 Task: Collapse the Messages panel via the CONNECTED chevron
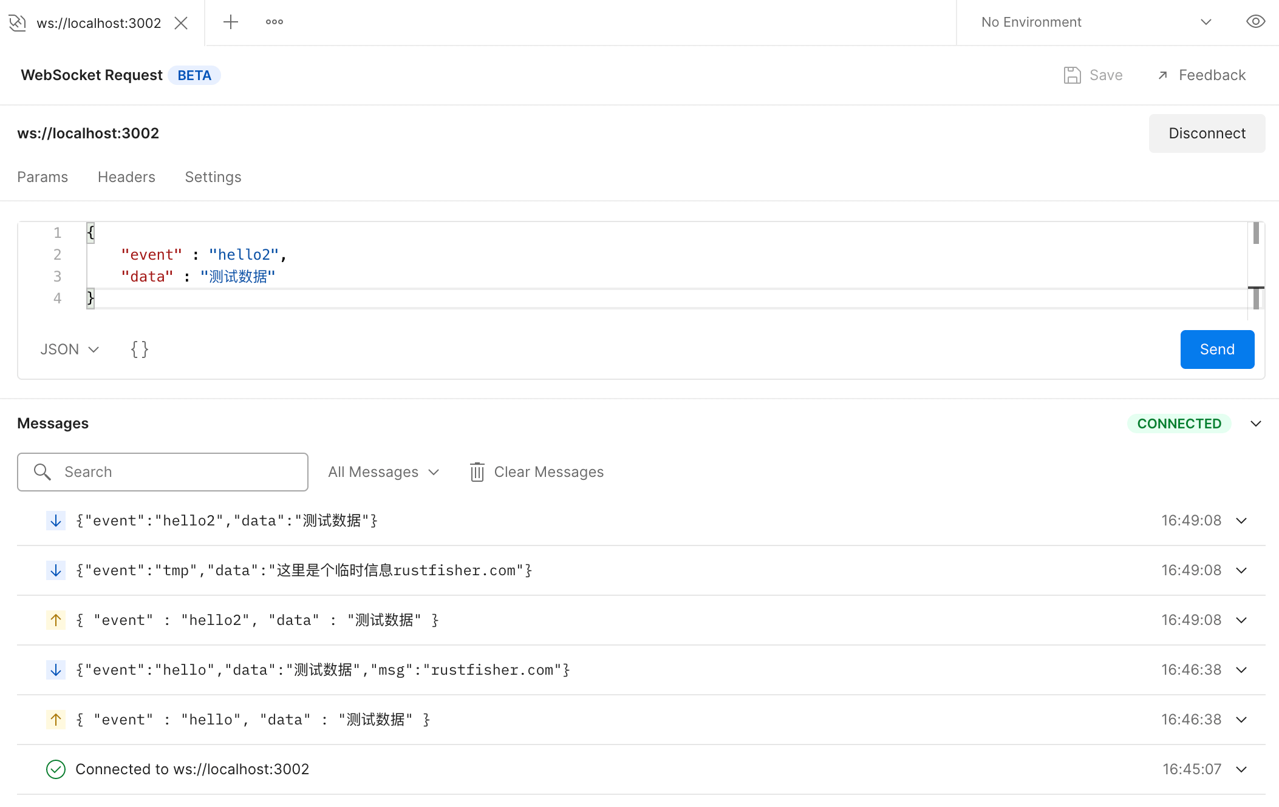click(x=1256, y=424)
